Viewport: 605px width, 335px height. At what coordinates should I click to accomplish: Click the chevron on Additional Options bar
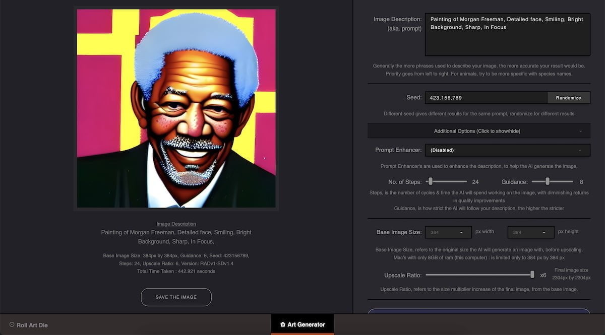pos(580,131)
